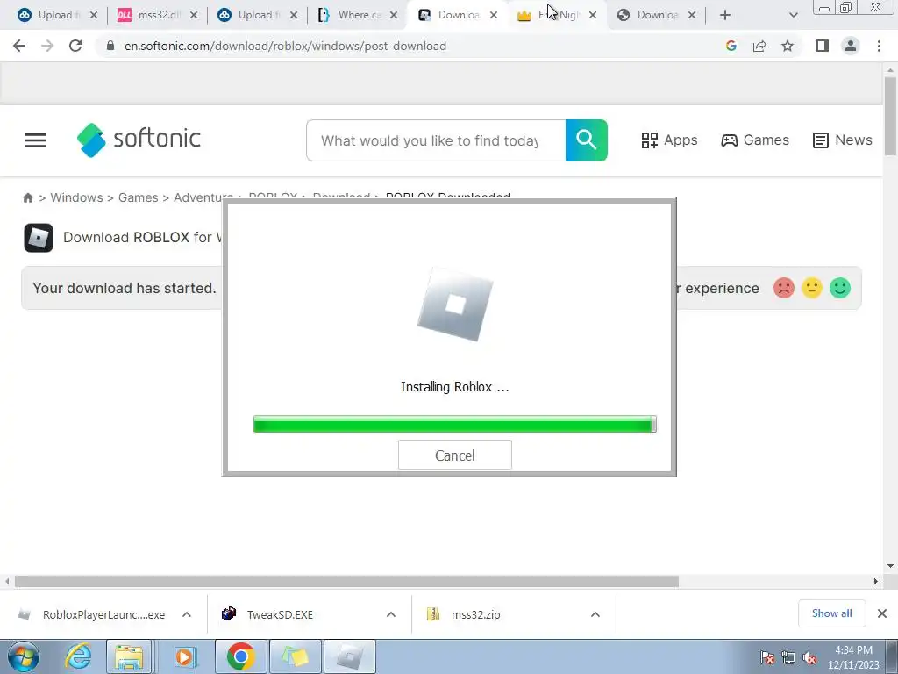The height and width of the screenshot is (674, 898).
Task: Open the Apps section link
Action: [x=669, y=140]
